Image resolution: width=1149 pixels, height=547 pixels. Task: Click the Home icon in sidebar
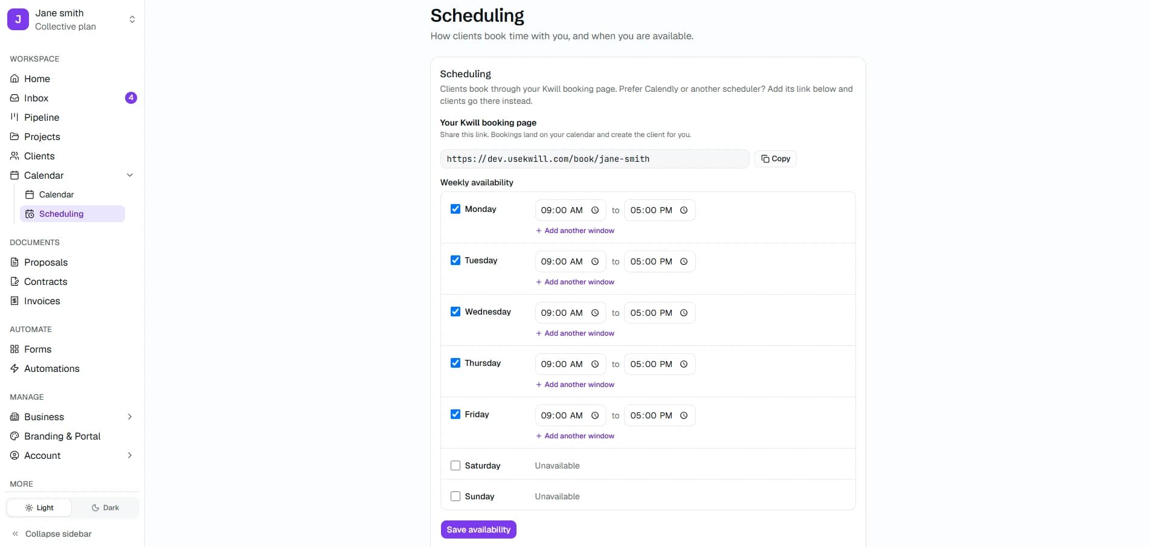[14, 78]
